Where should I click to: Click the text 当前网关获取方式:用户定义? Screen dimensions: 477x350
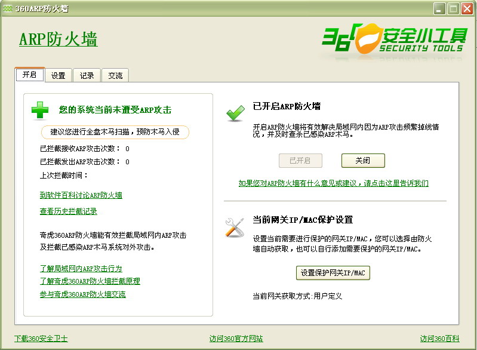coord(297,296)
